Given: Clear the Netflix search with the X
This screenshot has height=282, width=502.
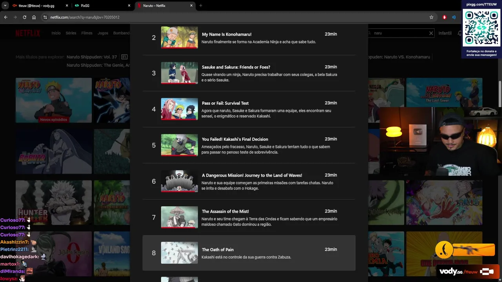Looking at the screenshot, I should (431, 33).
